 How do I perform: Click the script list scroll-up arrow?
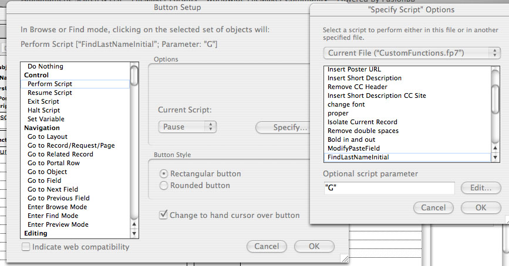[x=495, y=148]
